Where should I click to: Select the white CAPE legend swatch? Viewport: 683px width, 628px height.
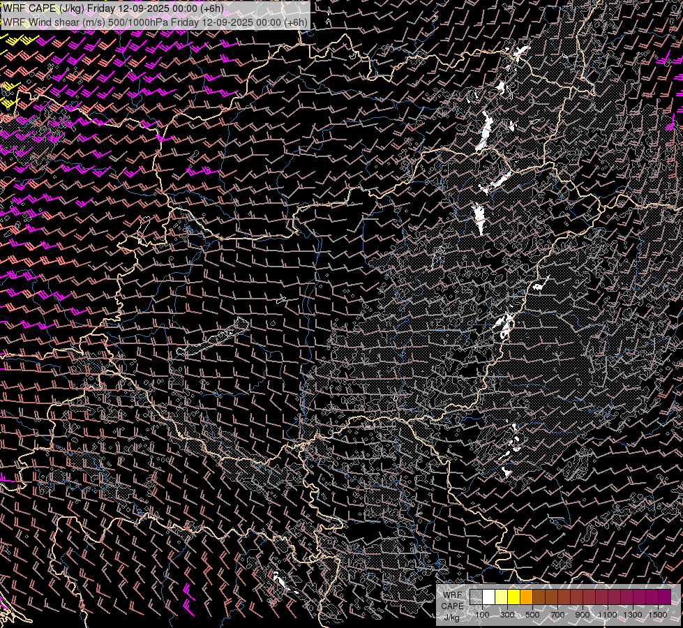pos(489,597)
